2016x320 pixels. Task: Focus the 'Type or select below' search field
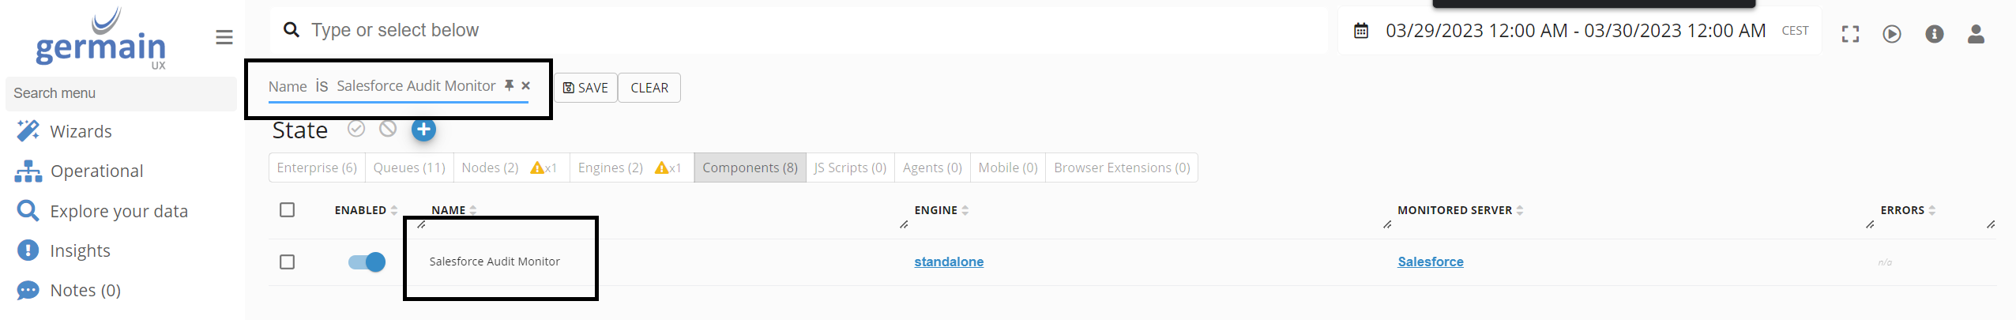[x=790, y=31]
